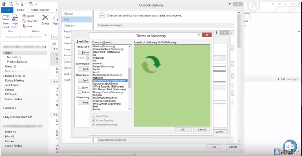Select the Papyrus theme

point(97,95)
